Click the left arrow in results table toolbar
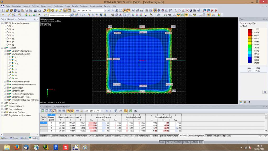 [x=107, y=111]
